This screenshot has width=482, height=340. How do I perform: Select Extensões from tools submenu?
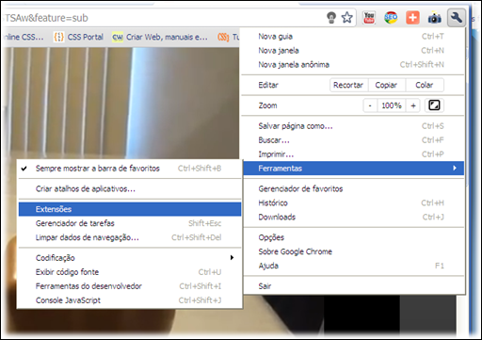[x=130, y=209]
